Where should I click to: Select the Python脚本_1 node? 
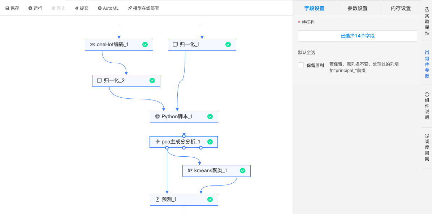(184, 117)
